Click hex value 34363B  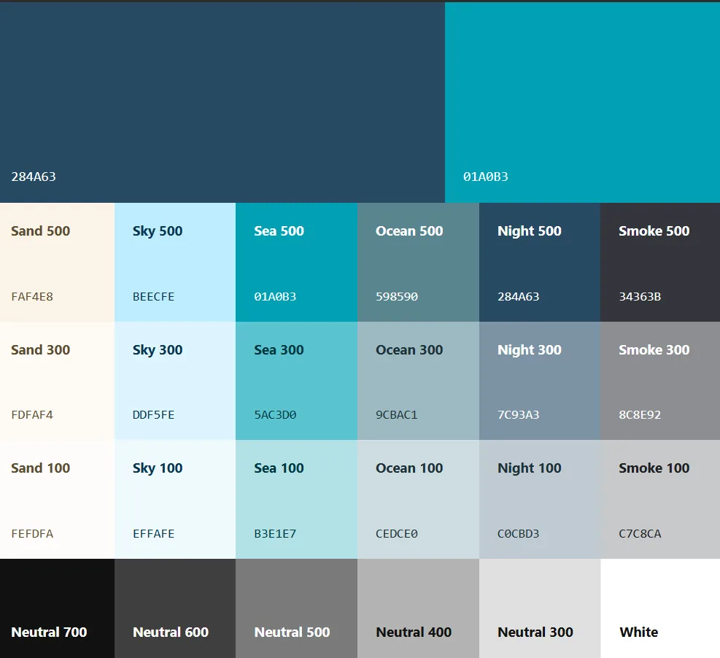640,297
